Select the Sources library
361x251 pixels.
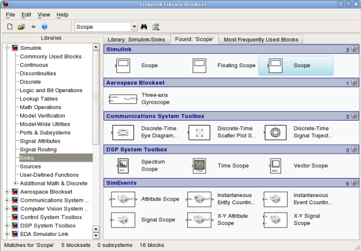click(30, 166)
